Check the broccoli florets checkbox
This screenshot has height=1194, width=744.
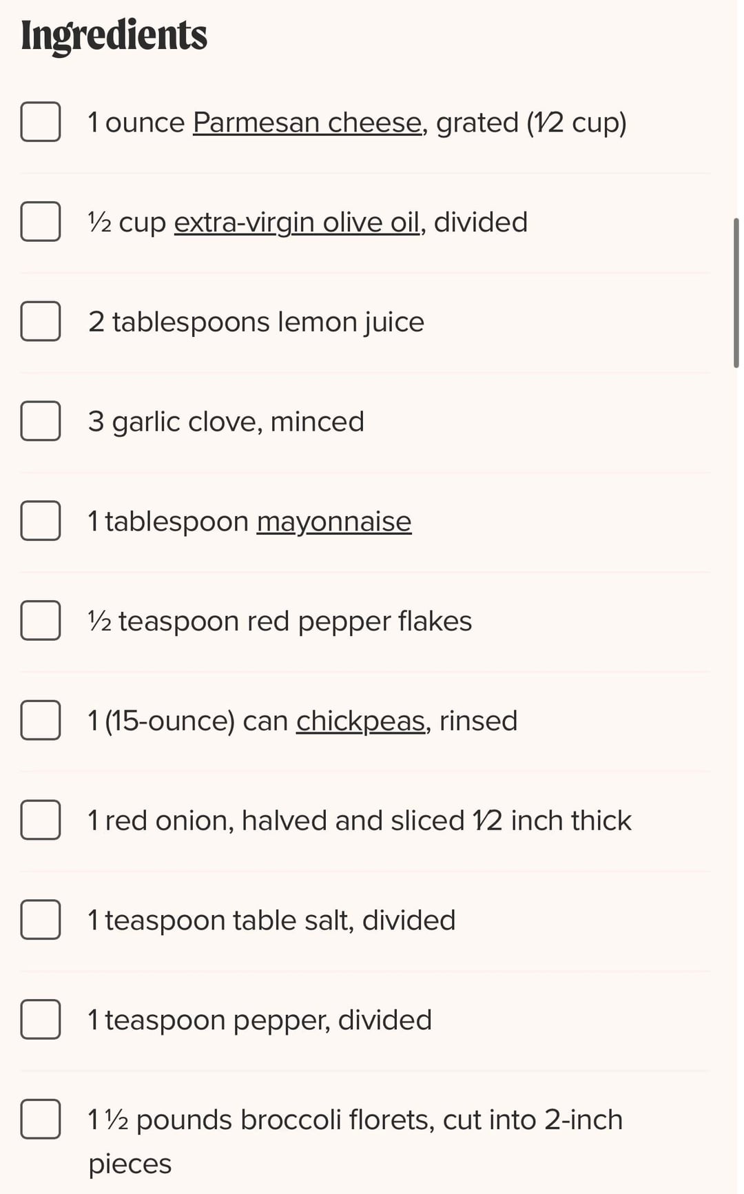point(41,1119)
